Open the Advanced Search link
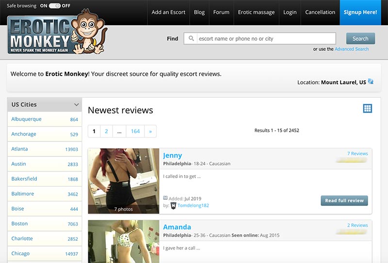This screenshot has height=263, width=388. (351, 49)
